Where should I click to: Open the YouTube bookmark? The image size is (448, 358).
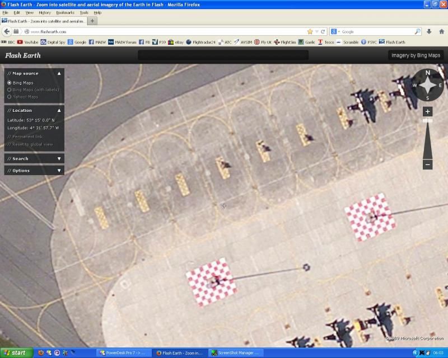click(x=27, y=42)
